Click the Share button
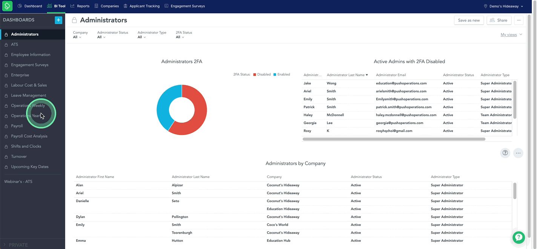This screenshot has height=249, width=537. pos(499,20)
